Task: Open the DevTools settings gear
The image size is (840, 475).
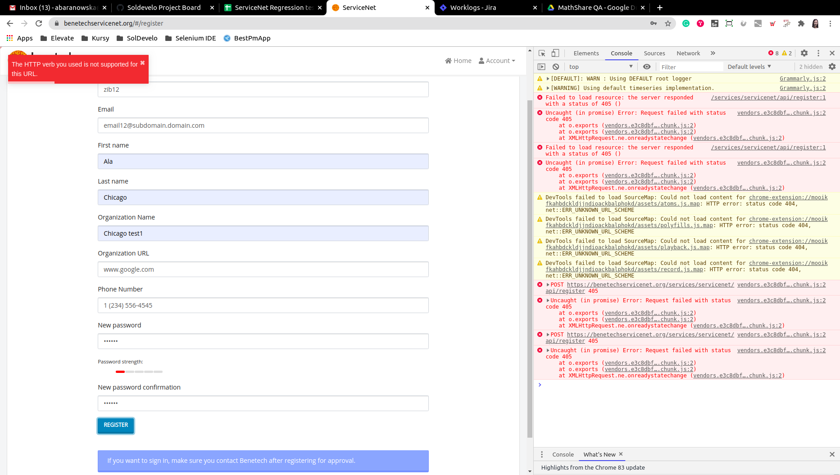Action: click(804, 53)
